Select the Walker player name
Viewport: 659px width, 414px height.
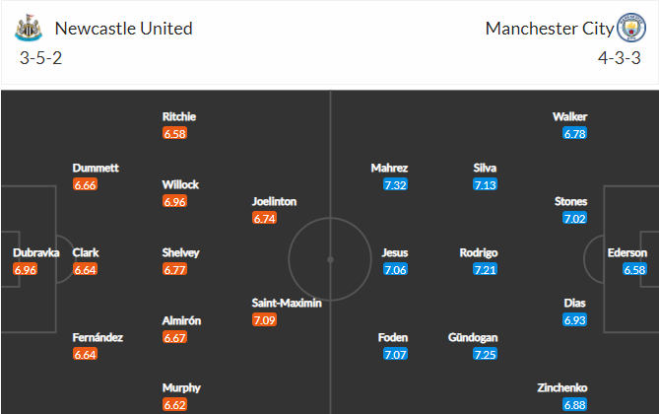(569, 116)
